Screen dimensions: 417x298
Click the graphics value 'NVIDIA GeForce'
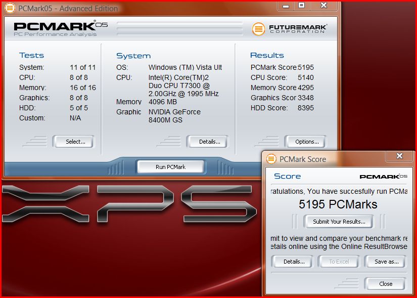coord(174,112)
